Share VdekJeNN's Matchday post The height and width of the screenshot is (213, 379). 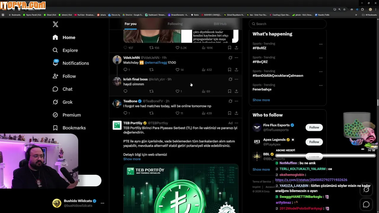(236, 70)
